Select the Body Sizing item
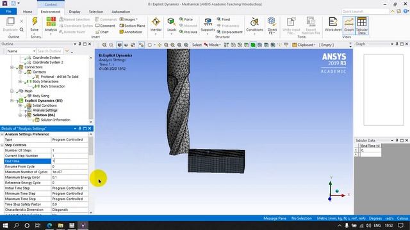 (41, 96)
